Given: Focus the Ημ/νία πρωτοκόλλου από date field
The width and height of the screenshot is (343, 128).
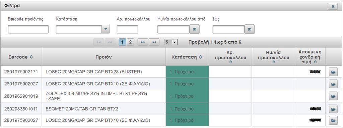Looking at the screenshot, I should click(174, 29).
